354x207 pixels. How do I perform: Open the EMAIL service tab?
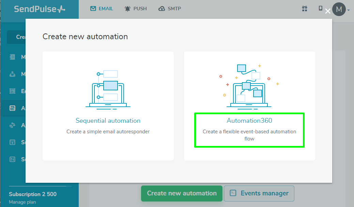point(102,9)
